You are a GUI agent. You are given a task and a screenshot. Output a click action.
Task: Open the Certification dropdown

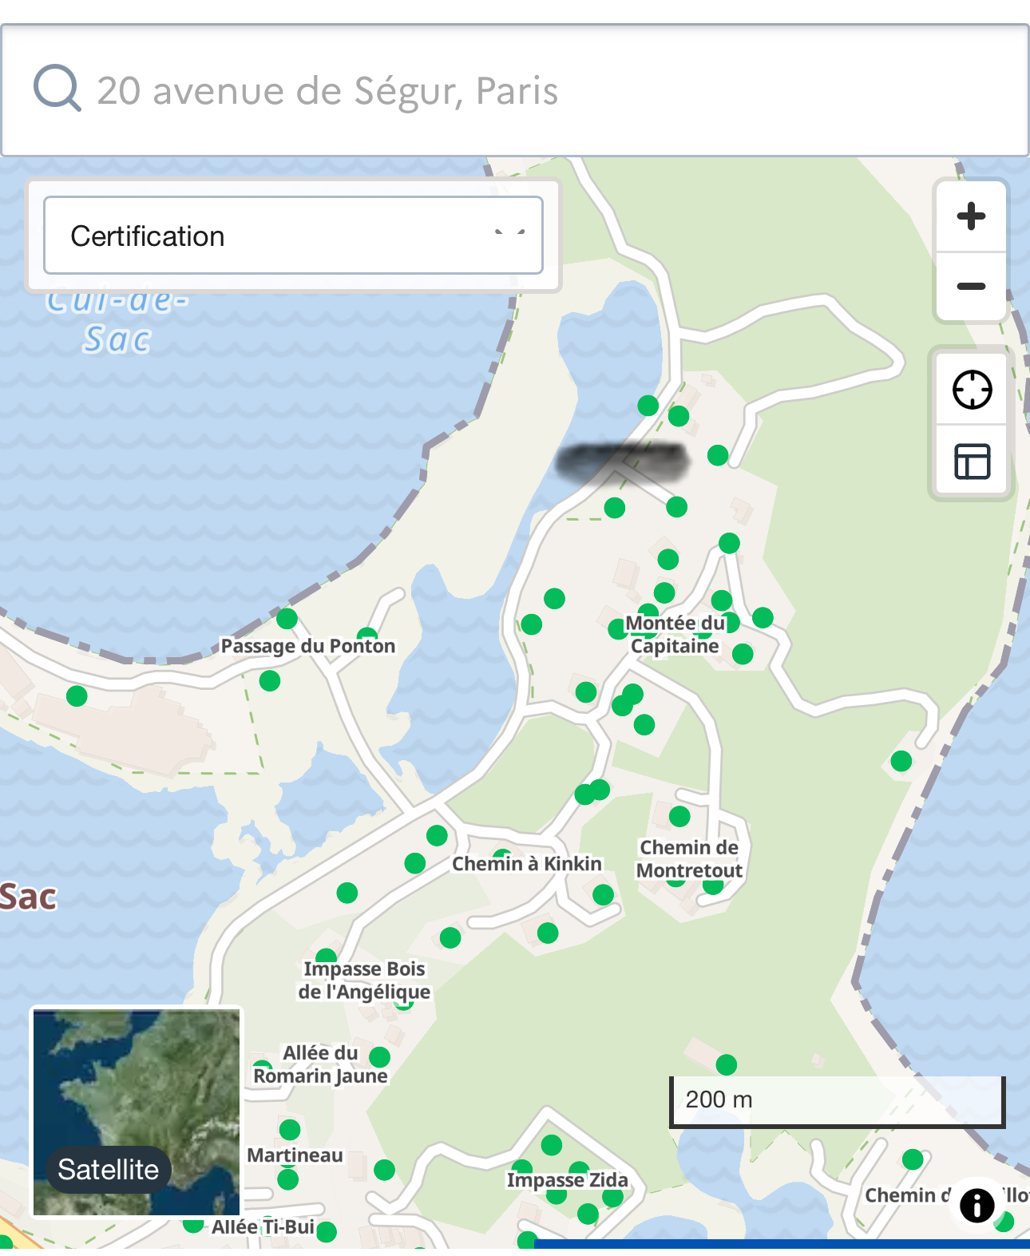pos(293,236)
